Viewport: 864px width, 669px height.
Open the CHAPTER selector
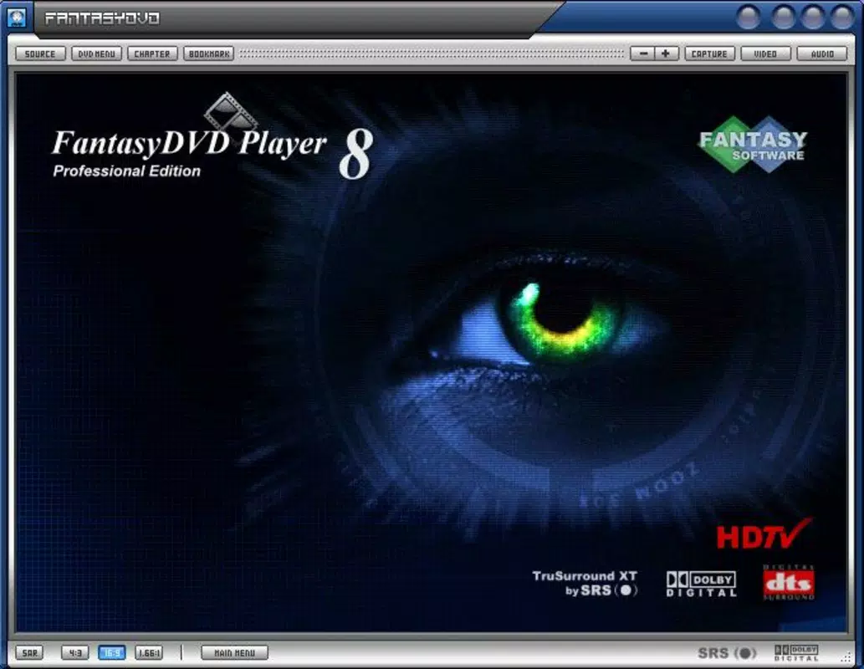pos(152,54)
